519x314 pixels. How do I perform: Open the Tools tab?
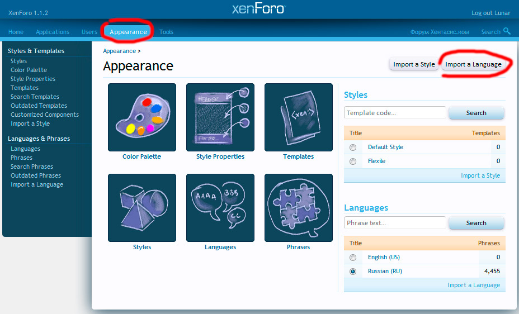click(x=166, y=32)
